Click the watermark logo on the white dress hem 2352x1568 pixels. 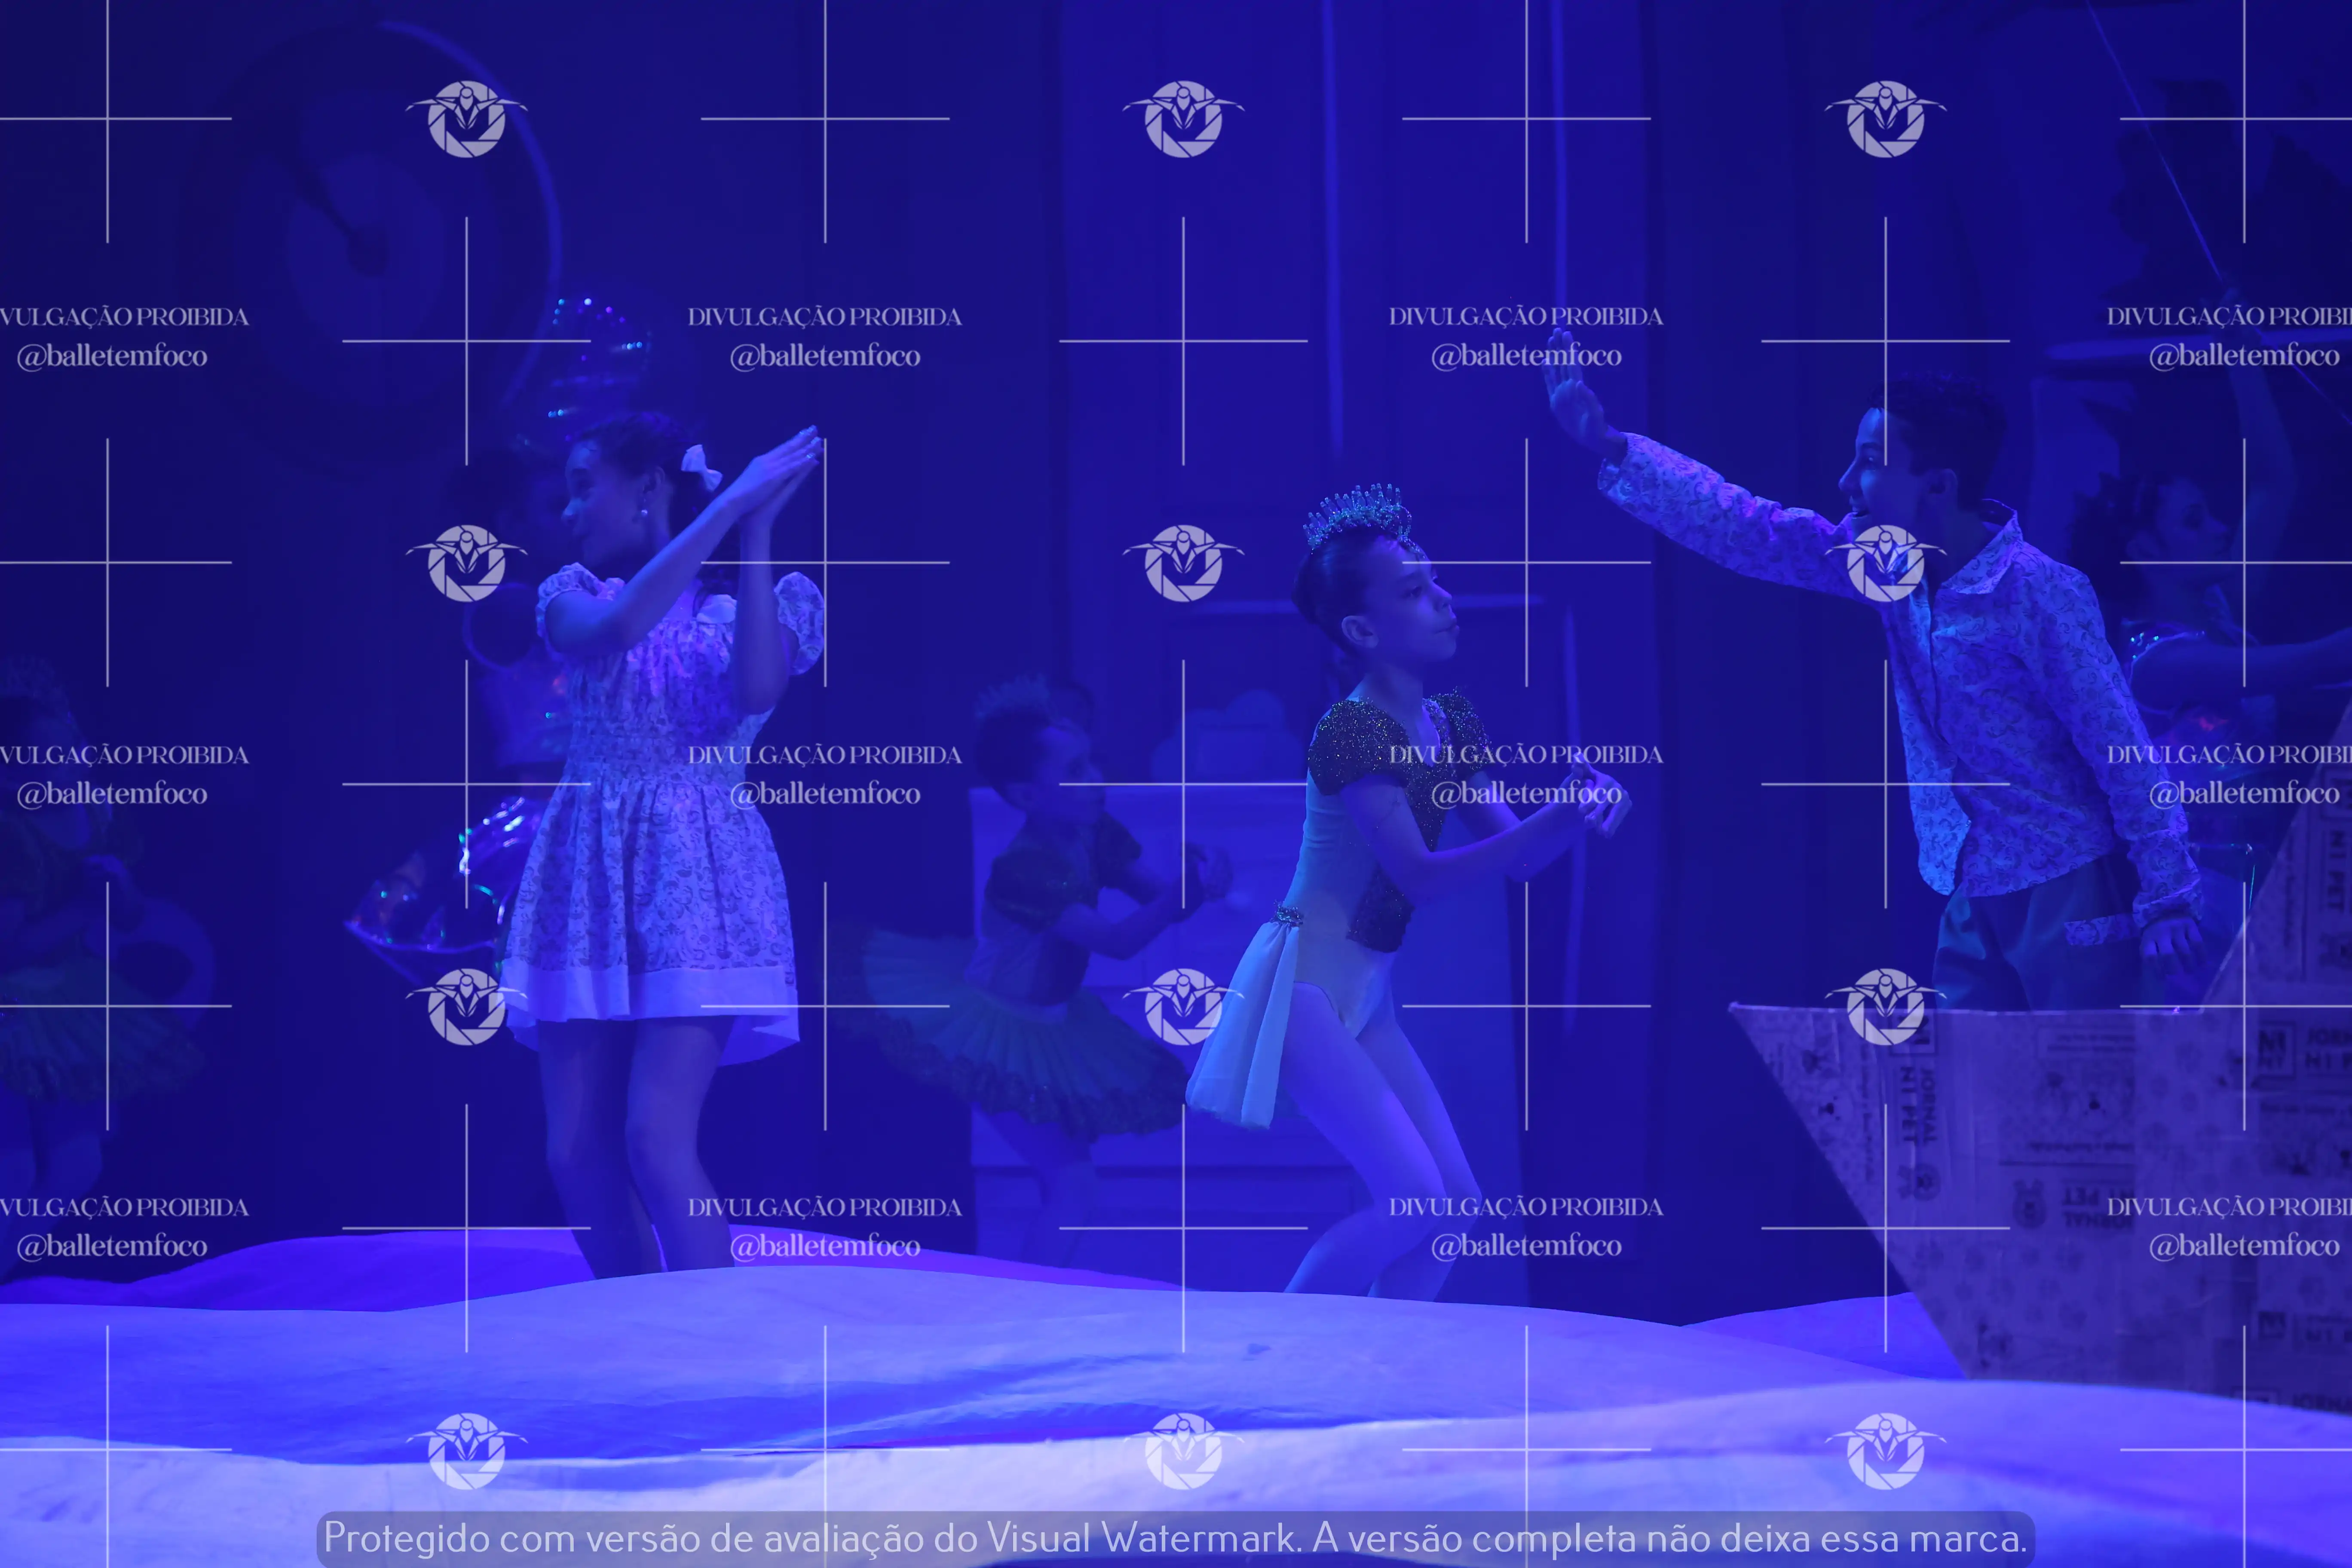466,1007
